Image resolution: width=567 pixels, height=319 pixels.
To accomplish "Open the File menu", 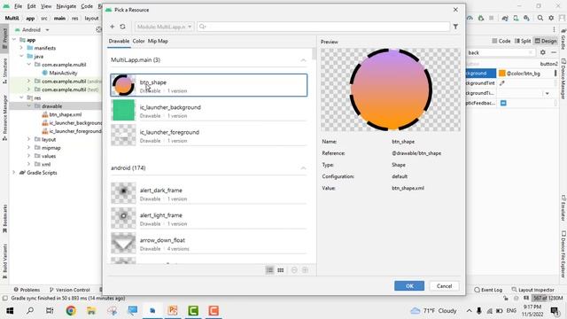I will [18, 6].
